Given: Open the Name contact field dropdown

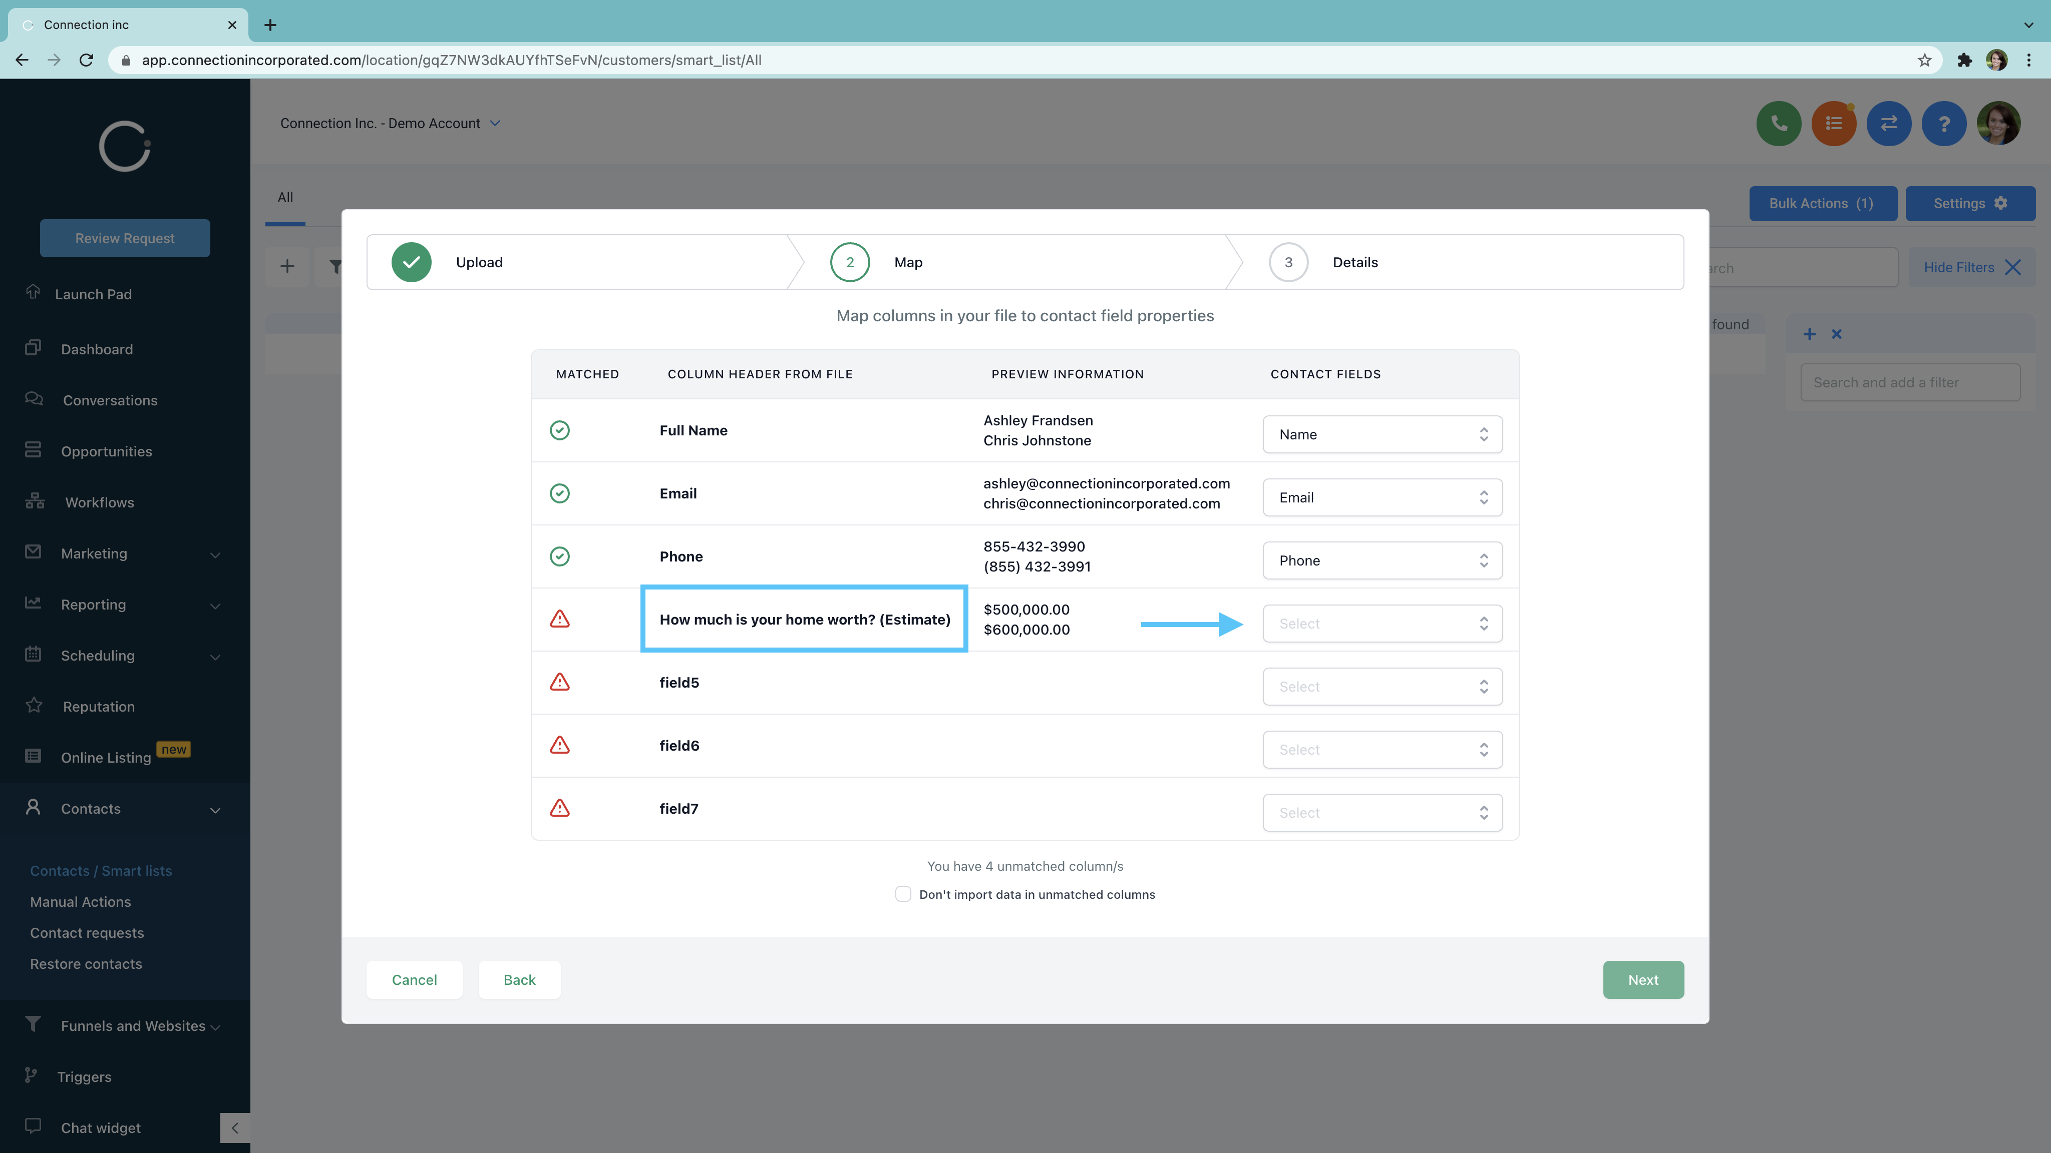Looking at the screenshot, I should pyautogui.click(x=1382, y=434).
